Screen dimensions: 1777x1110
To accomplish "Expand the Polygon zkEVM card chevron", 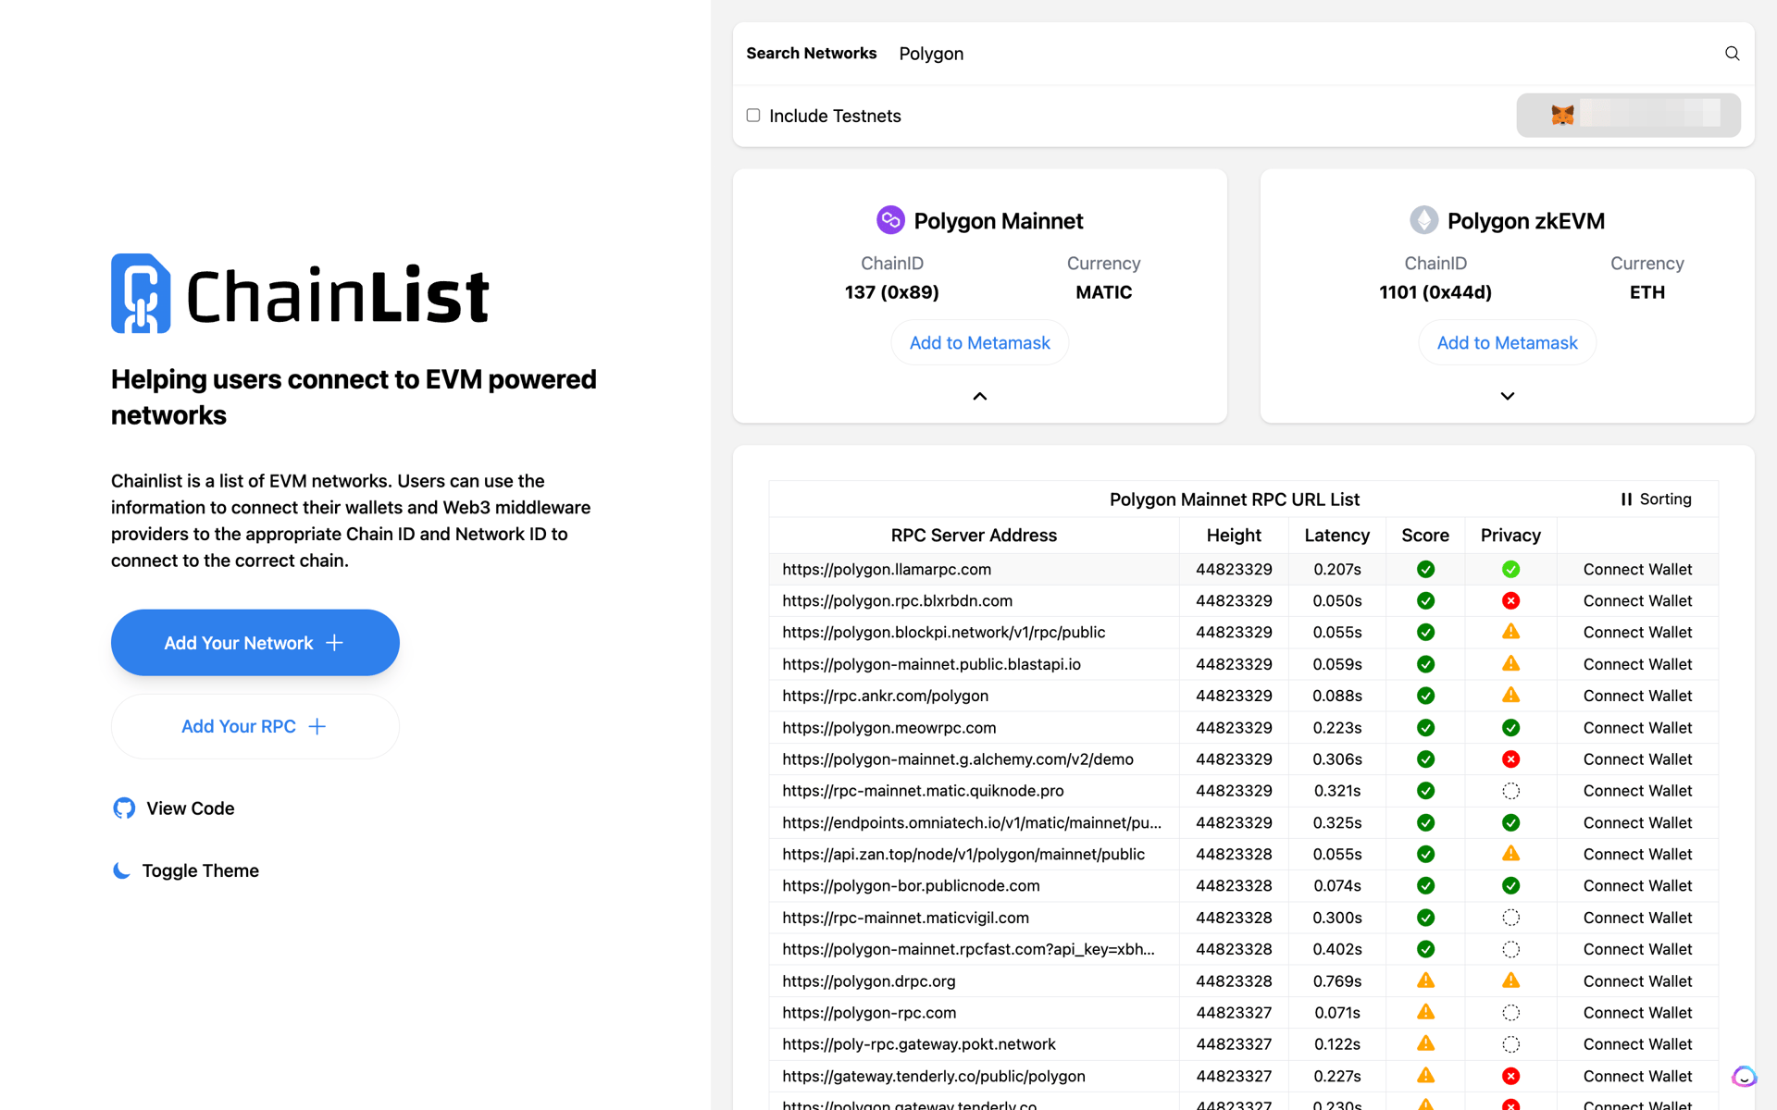I will tap(1508, 396).
